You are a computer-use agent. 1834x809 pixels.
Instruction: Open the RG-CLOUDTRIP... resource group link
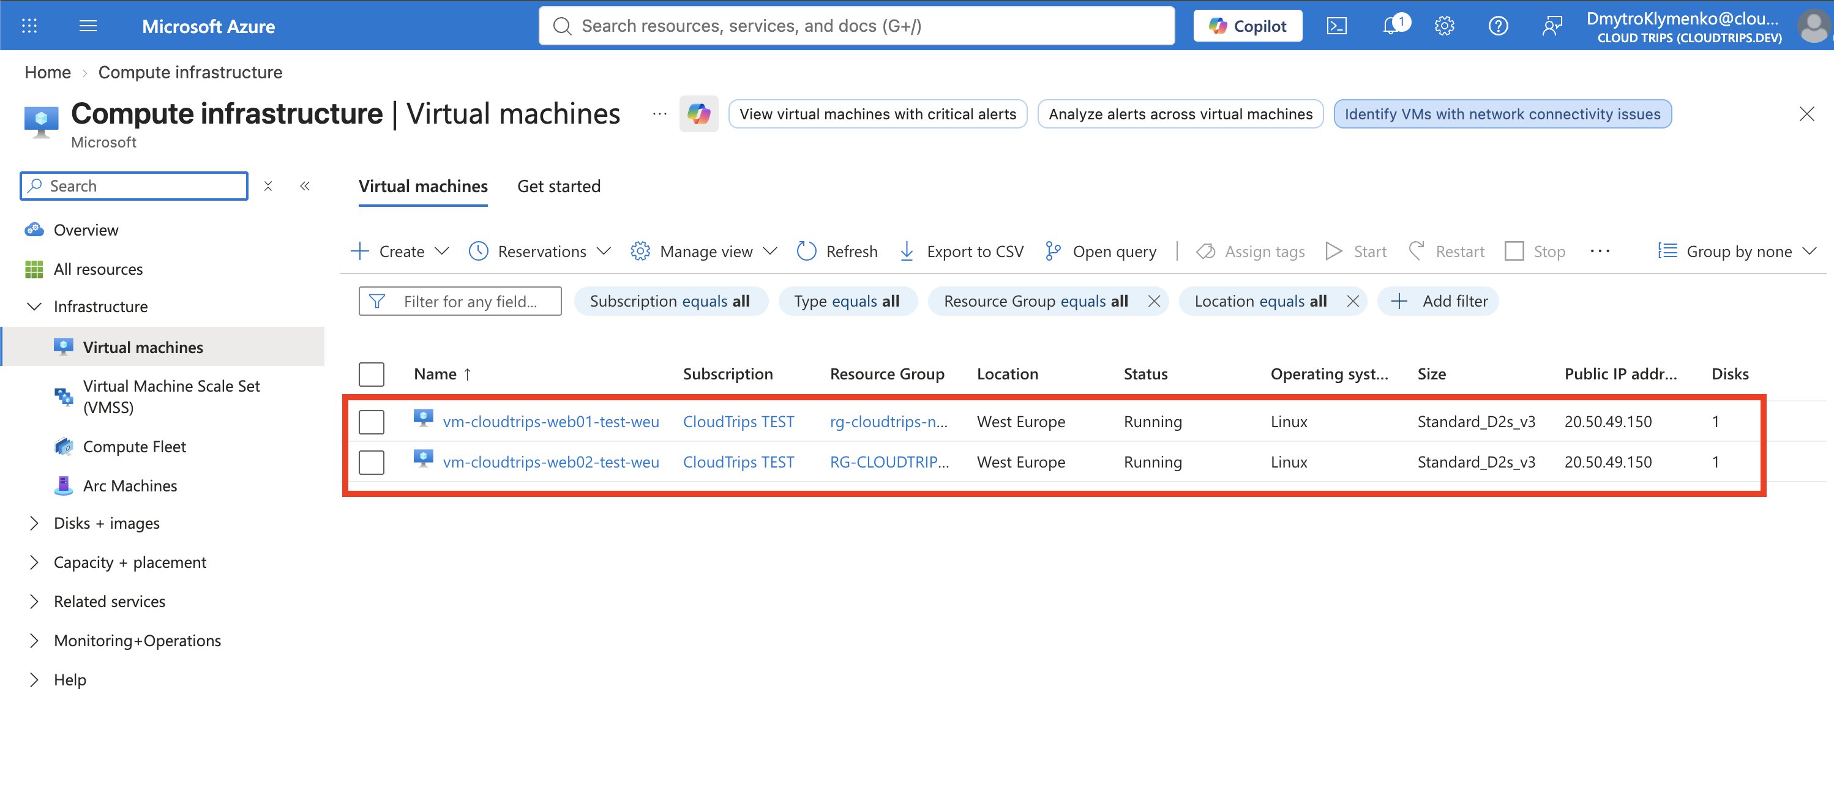[x=889, y=462]
